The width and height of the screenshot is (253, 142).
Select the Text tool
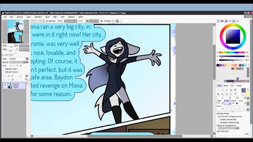click(235, 90)
